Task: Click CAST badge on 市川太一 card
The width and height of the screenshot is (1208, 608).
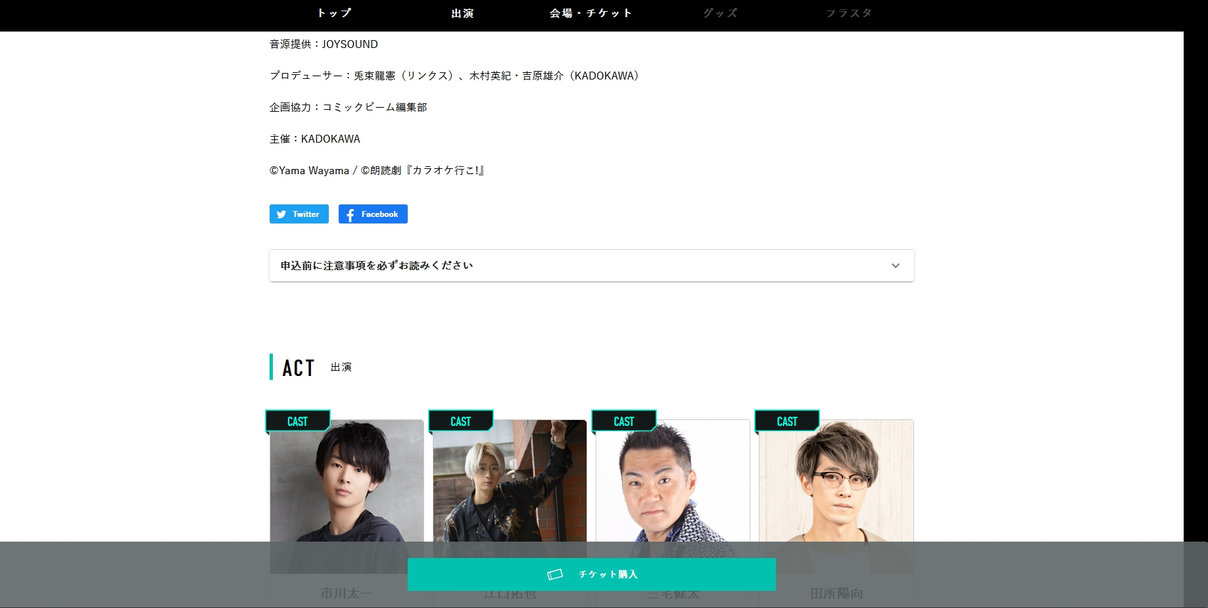Action: click(297, 421)
